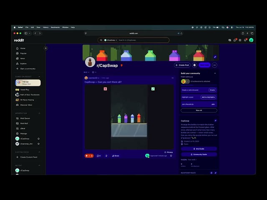267x200 pixels.
Task: Click the red X icon in game
Action: [105, 89]
